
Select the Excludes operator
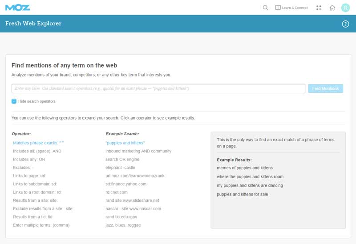[24, 168]
